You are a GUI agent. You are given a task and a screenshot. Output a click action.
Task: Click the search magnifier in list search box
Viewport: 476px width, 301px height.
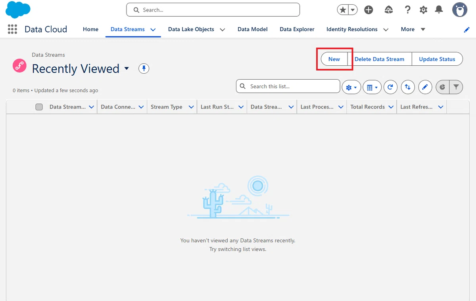click(x=243, y=86)
